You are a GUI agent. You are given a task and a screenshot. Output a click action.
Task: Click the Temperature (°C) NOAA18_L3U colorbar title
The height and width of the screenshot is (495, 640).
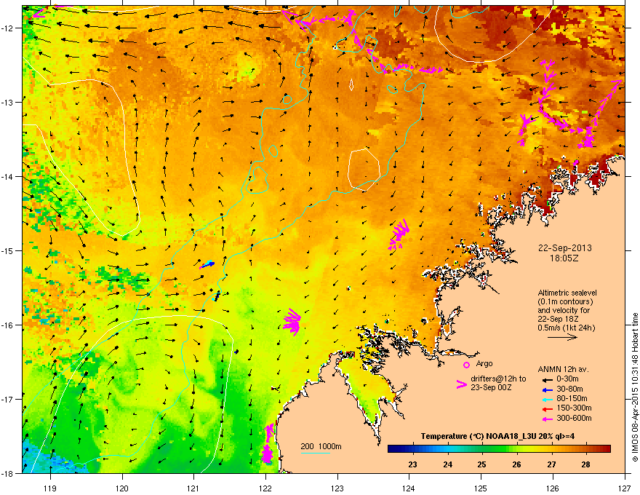coord(497,436)
